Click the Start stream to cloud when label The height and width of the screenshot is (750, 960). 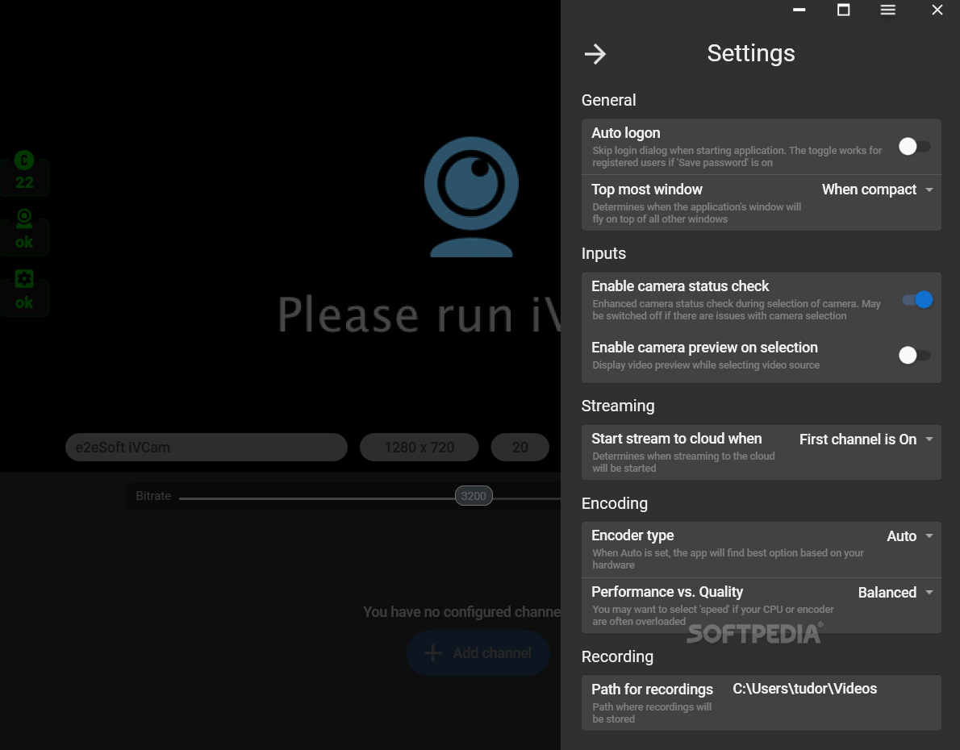coord(677,439)
